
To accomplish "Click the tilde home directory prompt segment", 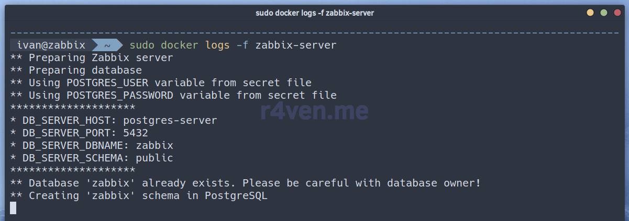I will [x=107, y=45].
